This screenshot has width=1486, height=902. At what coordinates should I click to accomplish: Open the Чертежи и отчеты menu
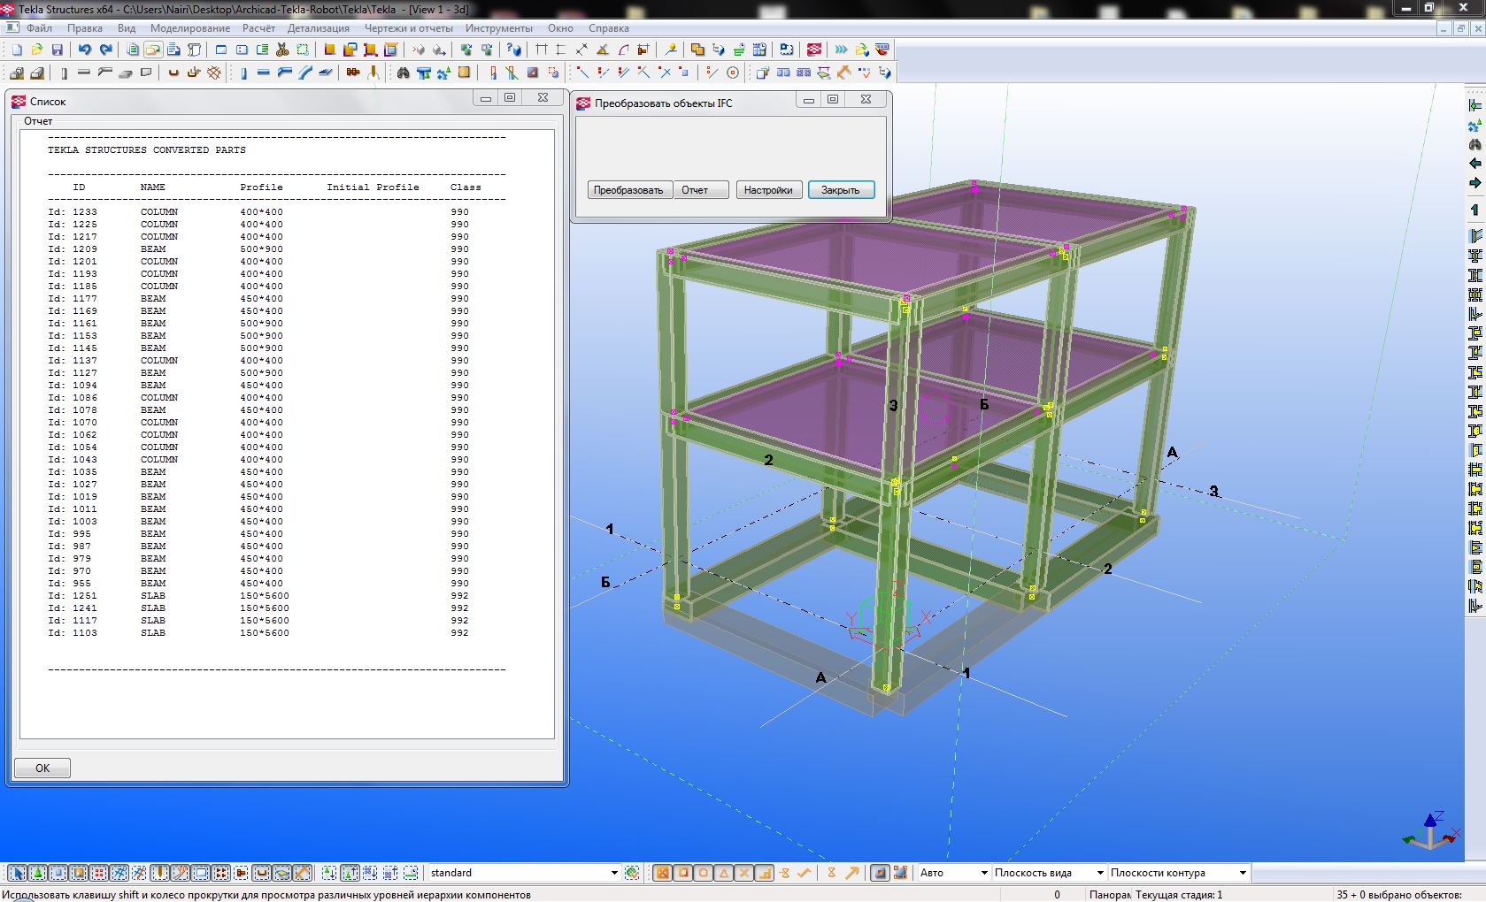click(x=408, y=28)
